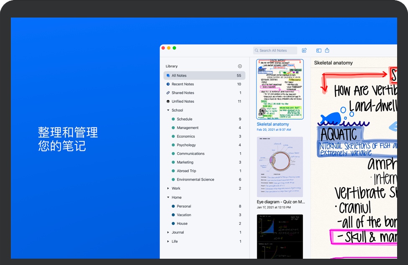
Task: Select the black graph note thumbnail
Action: pyautogui.click(x=280, y=236)
